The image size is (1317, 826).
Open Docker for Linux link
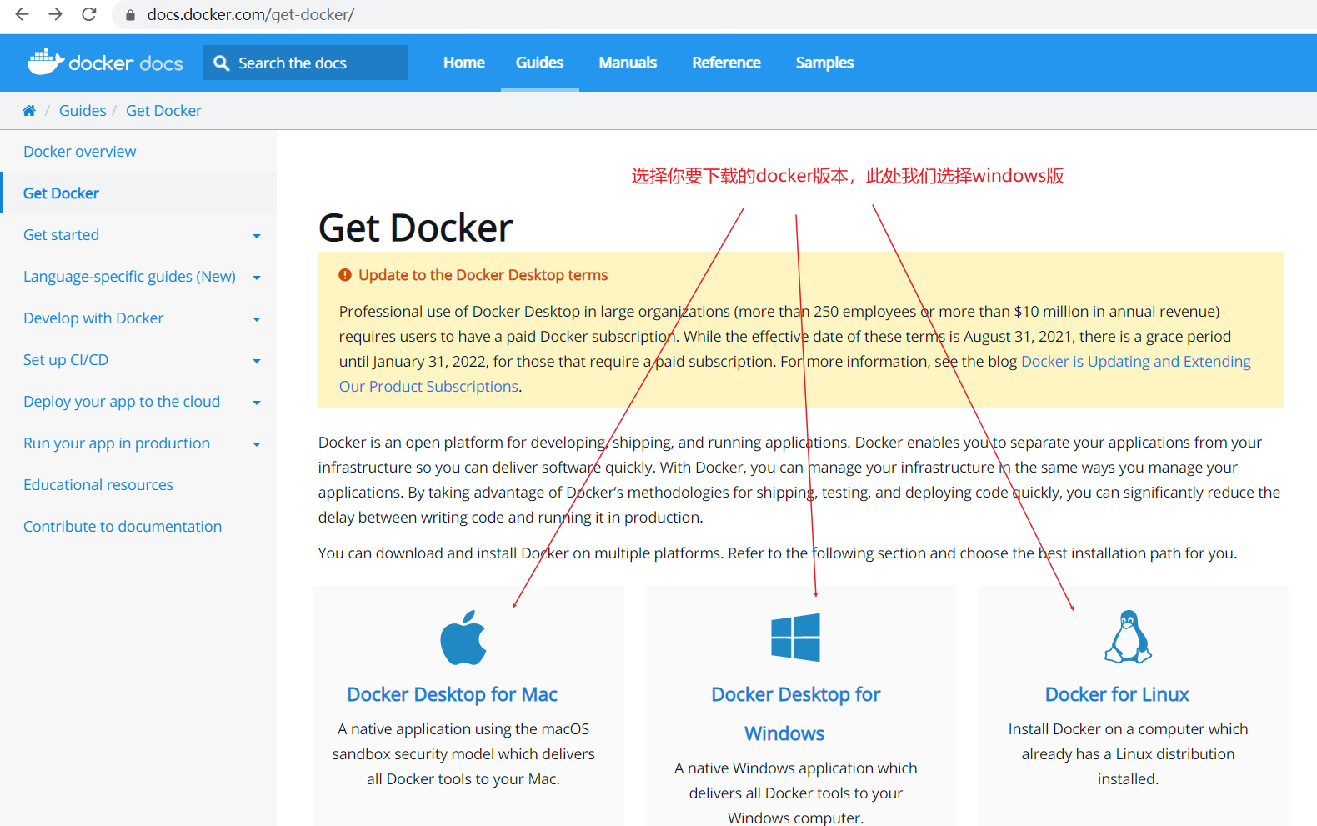click(1117, 694)
